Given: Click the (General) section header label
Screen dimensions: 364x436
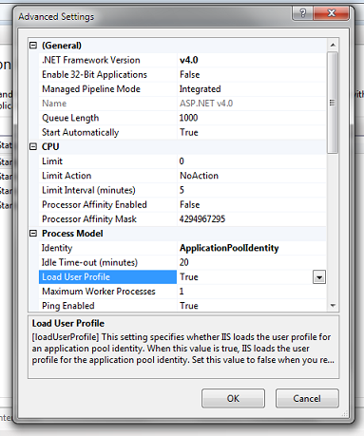Looking at the screenshot, I should tap(62, 46).
